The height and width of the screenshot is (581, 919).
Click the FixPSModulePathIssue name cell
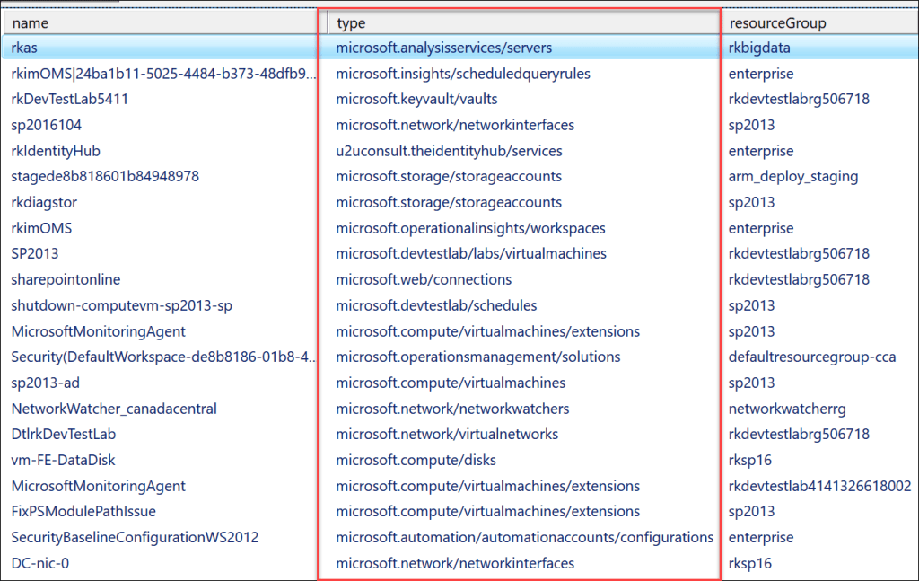pos(83,511)
